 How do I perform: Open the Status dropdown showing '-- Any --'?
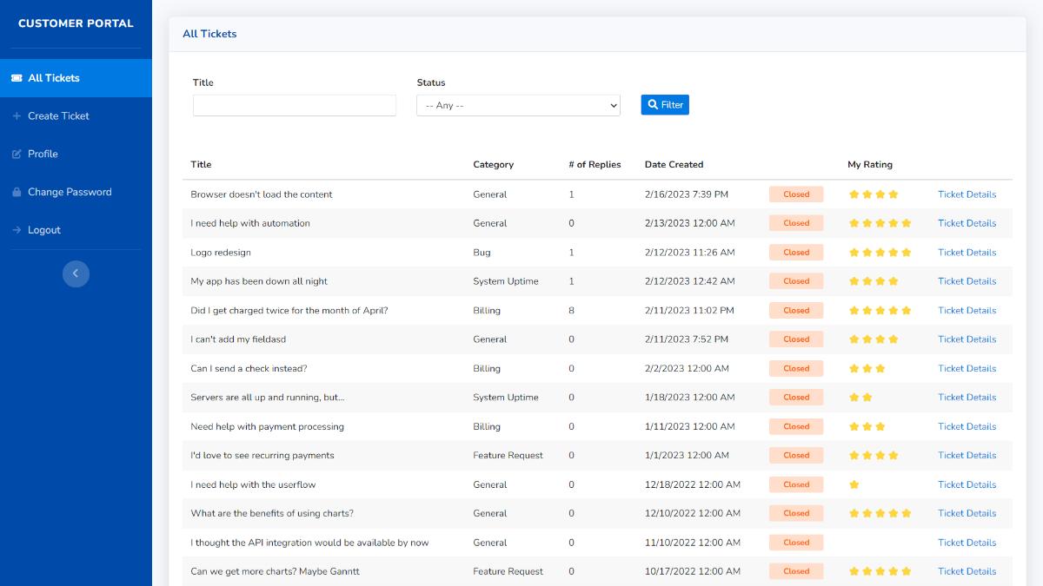[518, 104]
